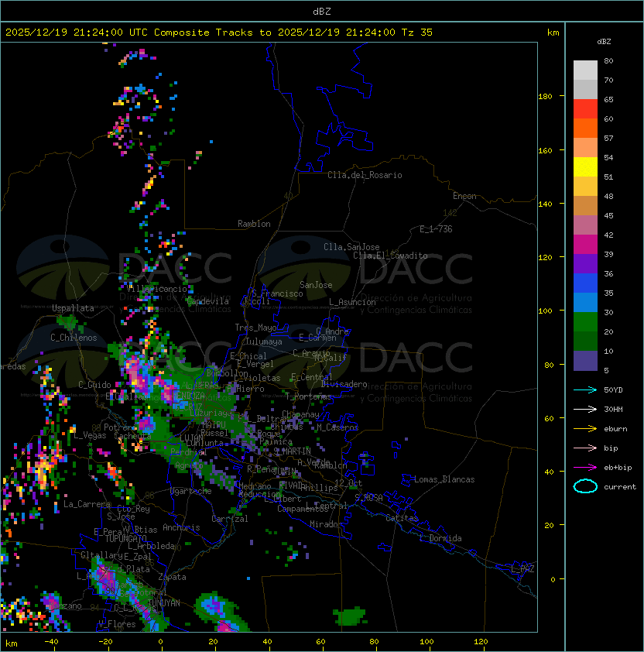Click the 'Chapanay' place label
The image size is (644, 652).
coord(300,414)
